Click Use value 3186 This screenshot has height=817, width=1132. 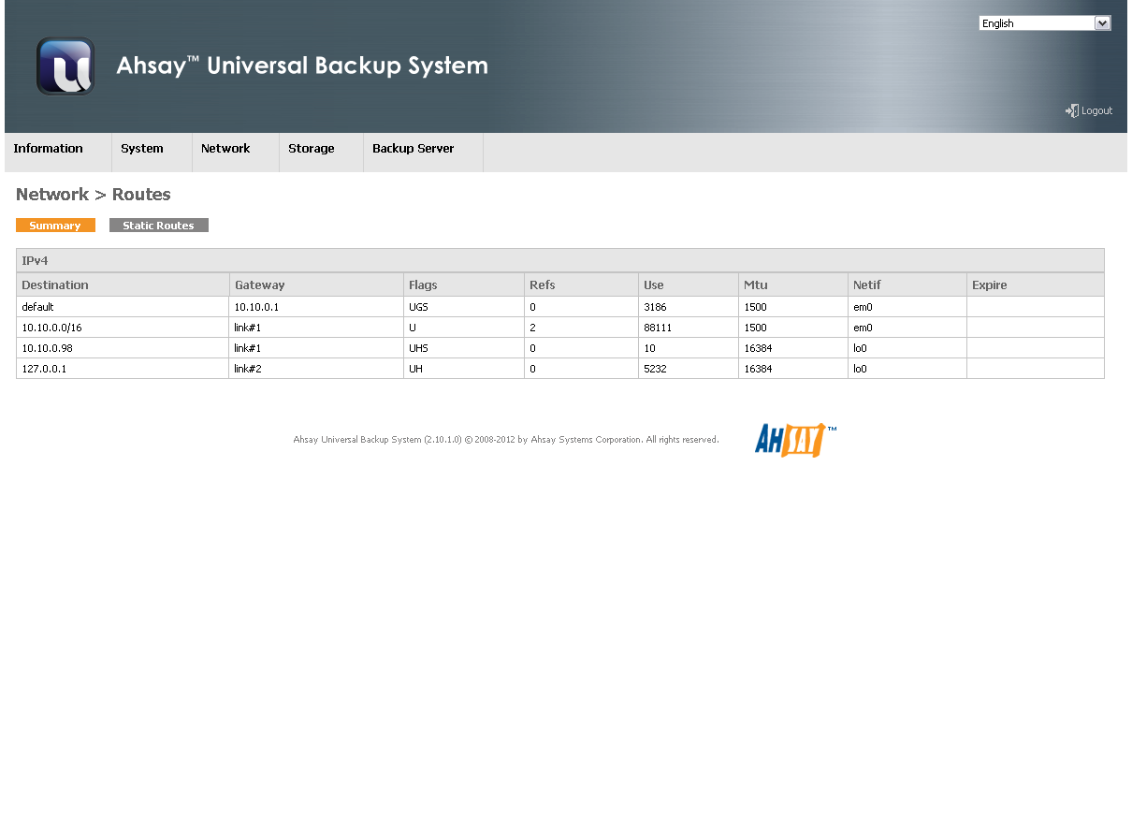point(655,307)
